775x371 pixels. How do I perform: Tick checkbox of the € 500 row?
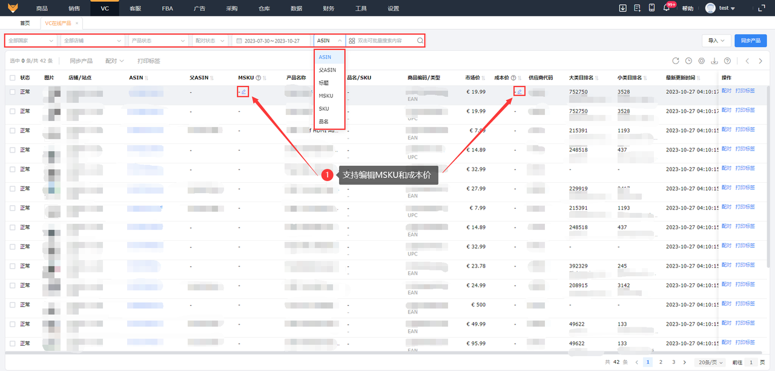point(12,304)
